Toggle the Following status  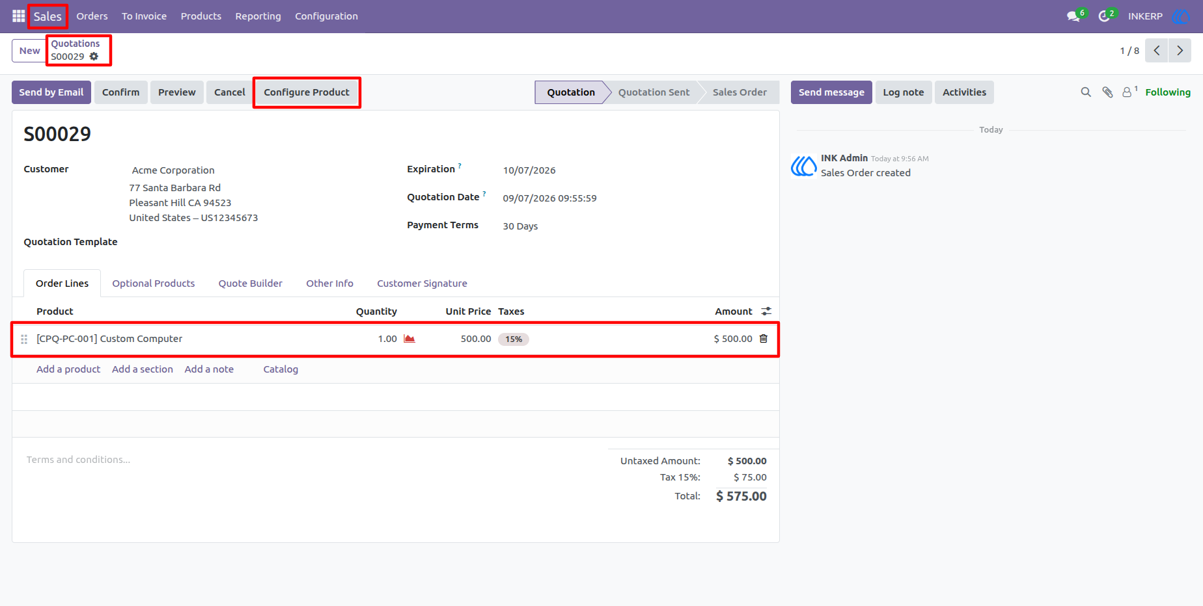coord(1168,92)
